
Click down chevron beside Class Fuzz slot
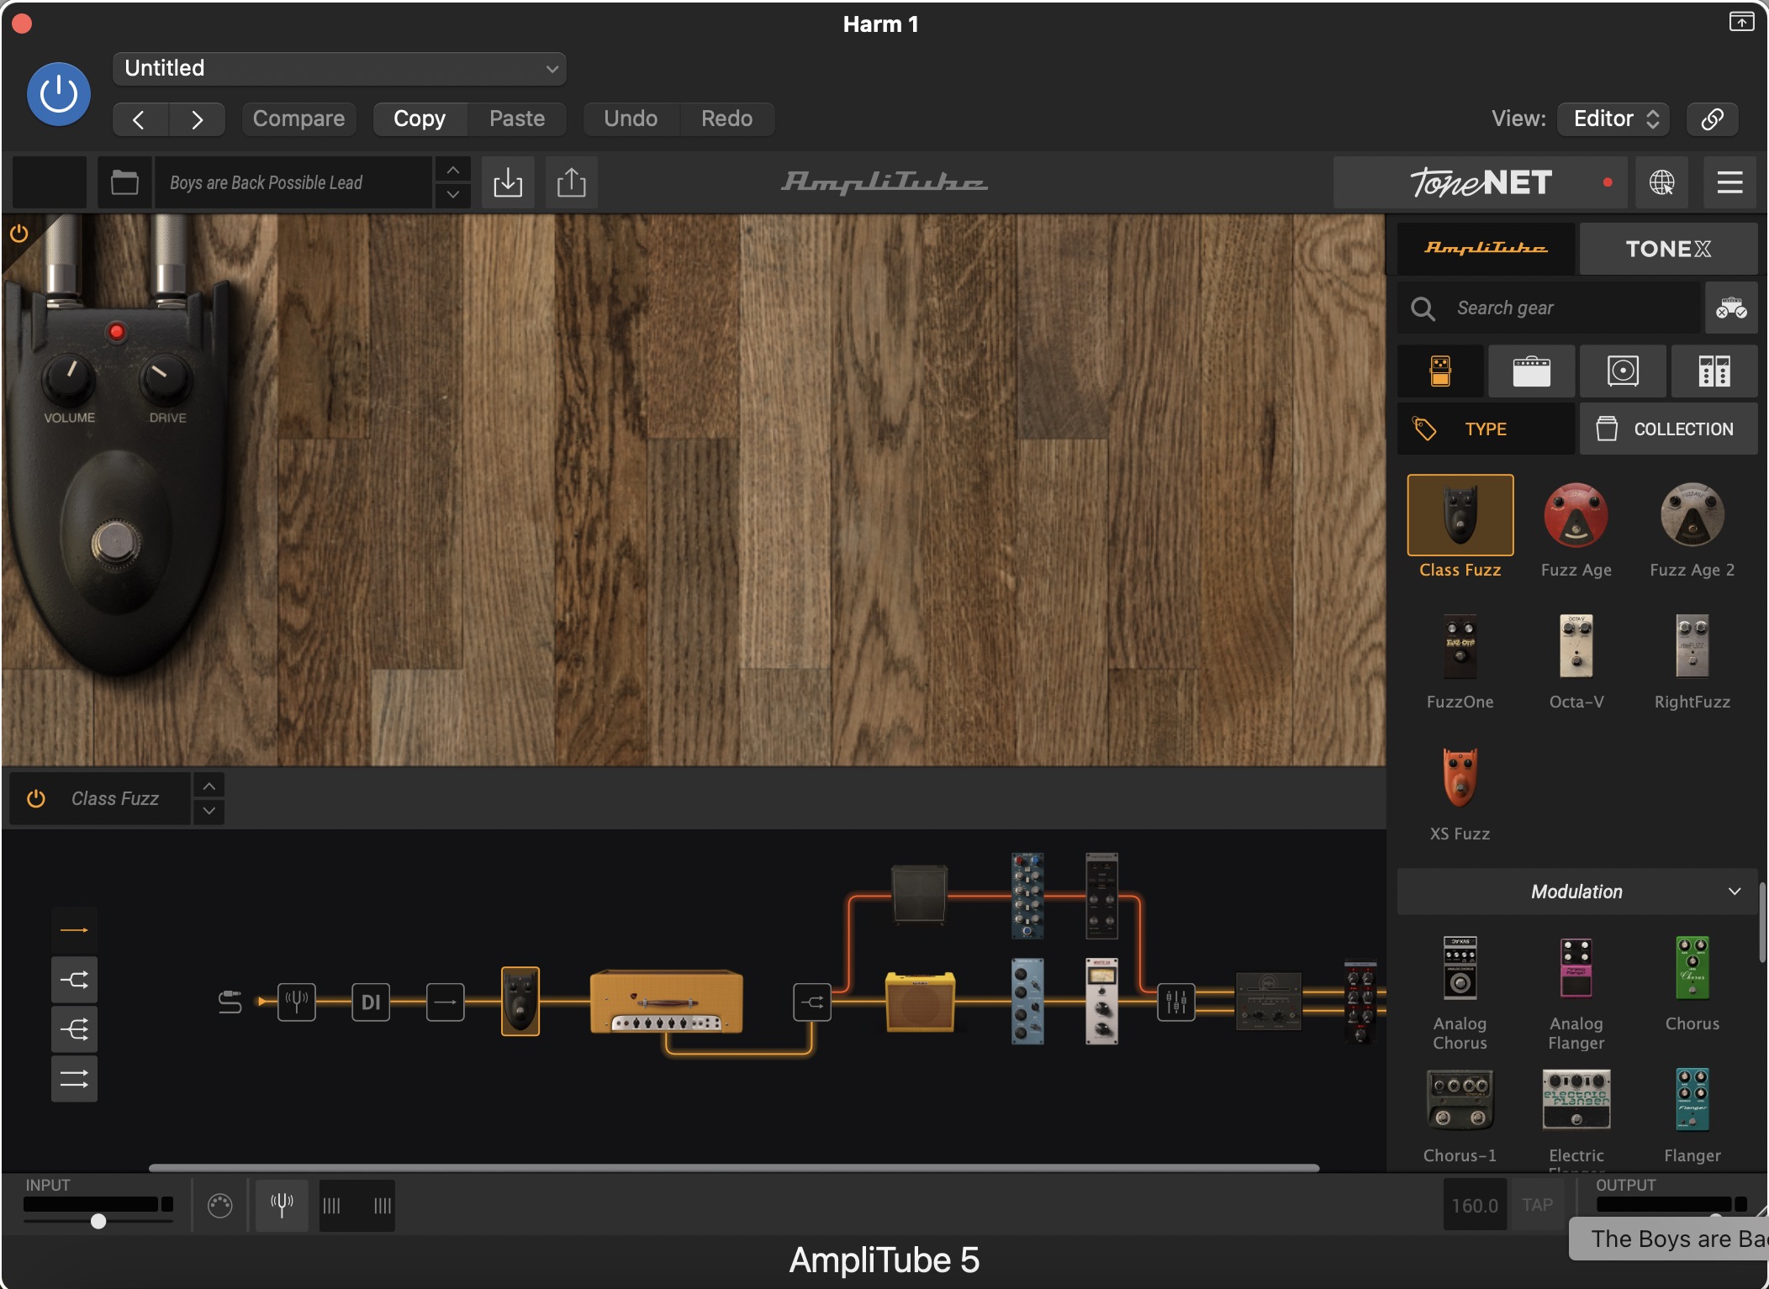pyautogui.click(x=209, y=811)
